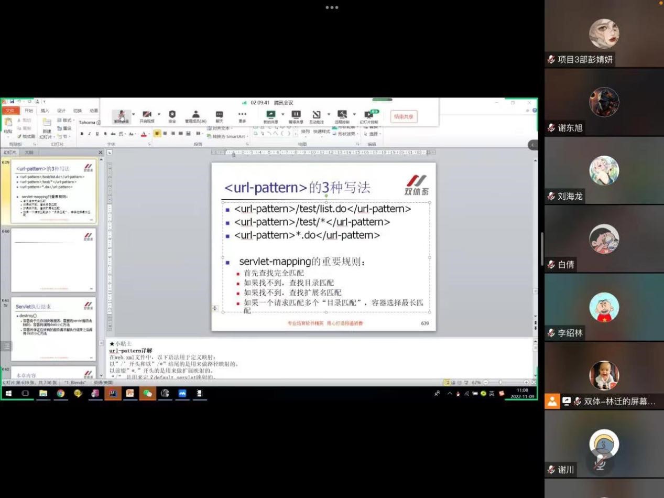Toggle left text alignment in ribbon

[x=157, y=134]
